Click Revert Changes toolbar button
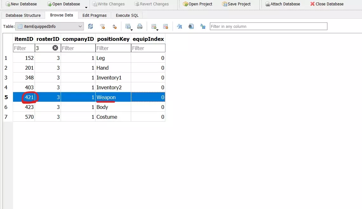Image resolution: width=362 pixels, height=209 pixels. click(x=152, y=4)
